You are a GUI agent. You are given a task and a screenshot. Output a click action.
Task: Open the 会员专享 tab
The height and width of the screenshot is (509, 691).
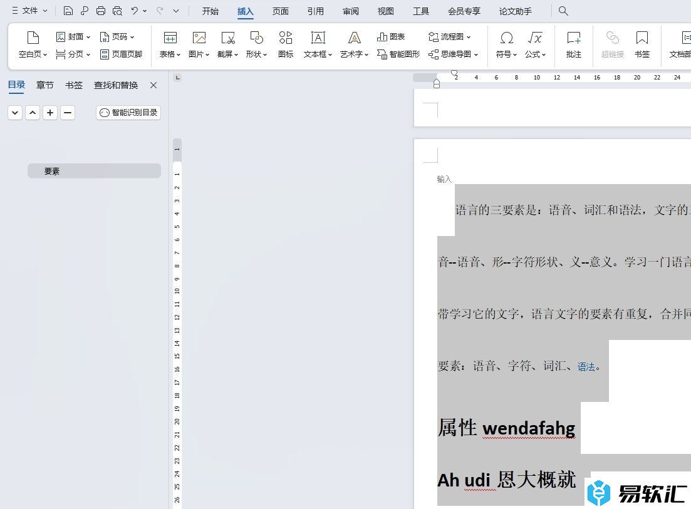pos(464,11)
